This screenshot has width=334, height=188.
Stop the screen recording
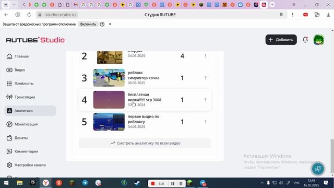153,183
